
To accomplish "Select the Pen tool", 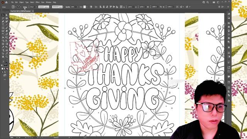I will click(x=3, y=22).
